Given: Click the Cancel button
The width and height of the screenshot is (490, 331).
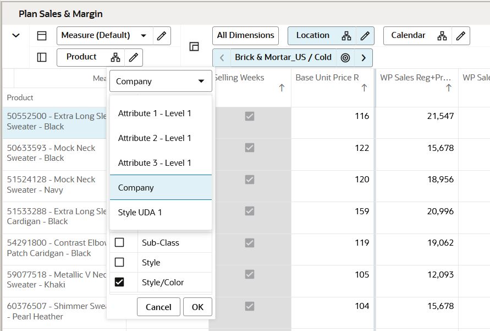Looking at the screenshot, I should (x=158, y=307).
